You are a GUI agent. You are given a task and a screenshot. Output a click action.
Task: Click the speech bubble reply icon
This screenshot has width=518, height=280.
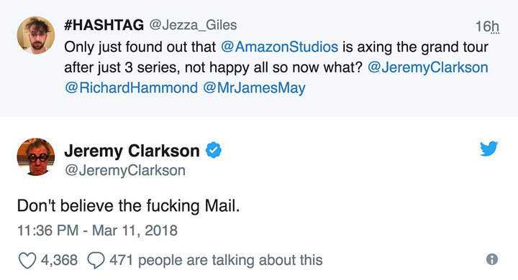pos(96,261)
